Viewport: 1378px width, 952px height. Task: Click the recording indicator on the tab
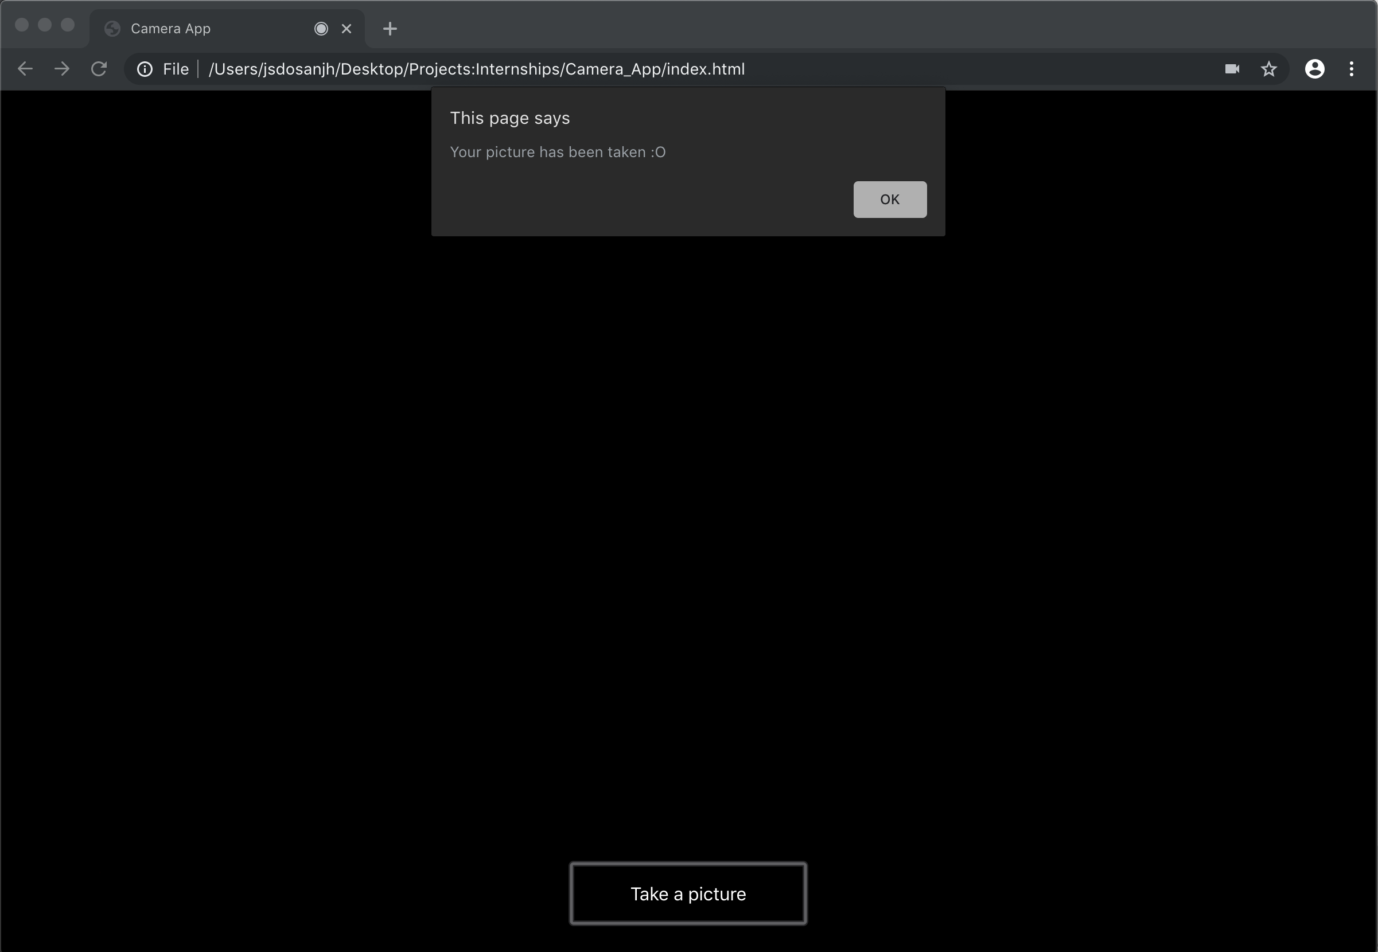(321, 29)
